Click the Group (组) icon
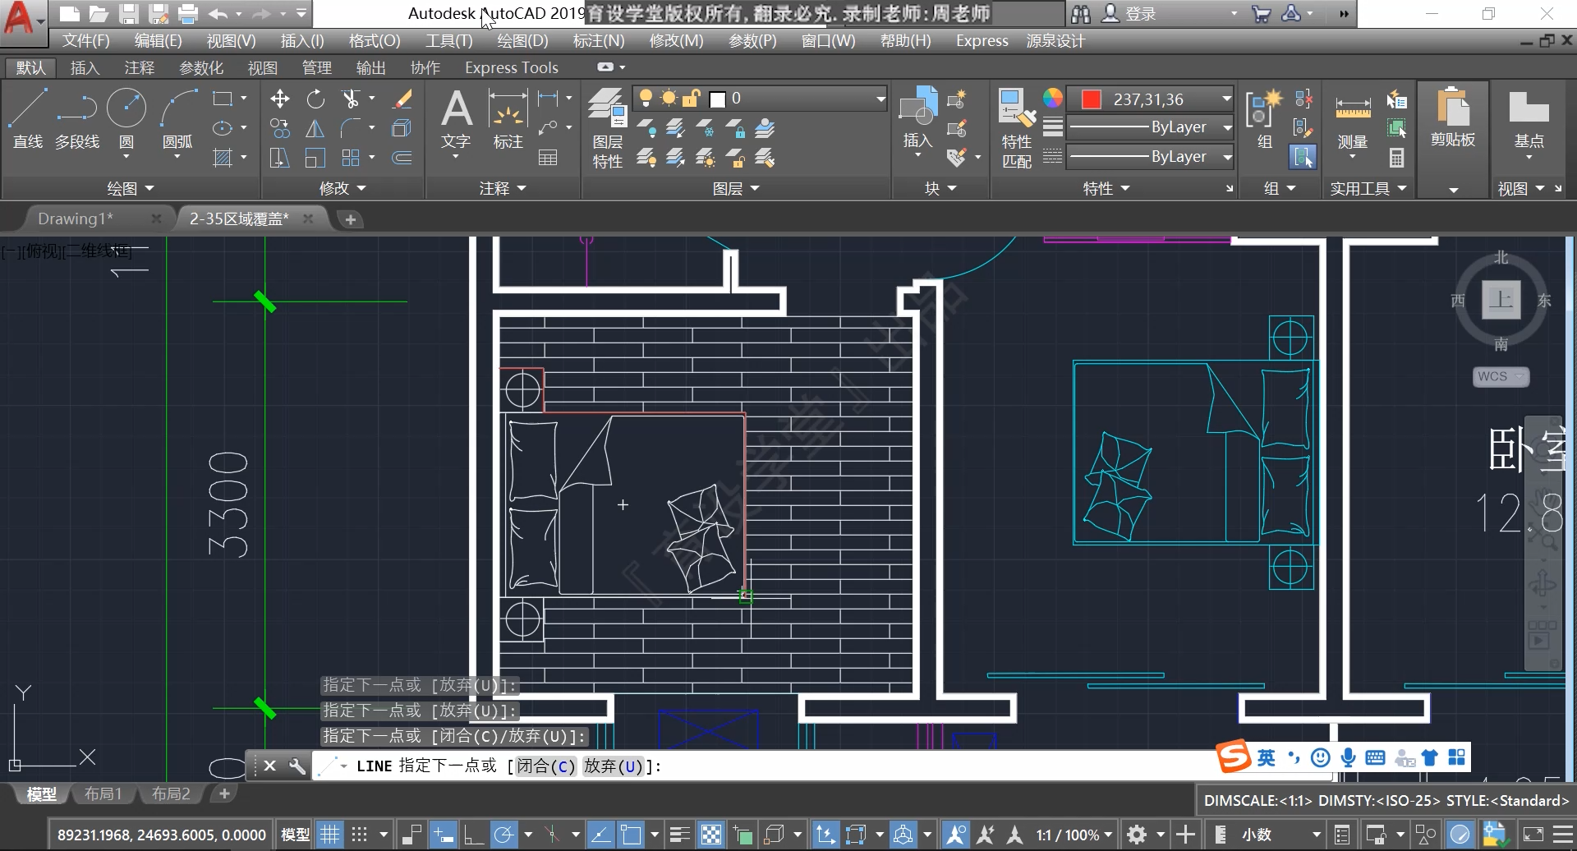1577x851 pixels. tap(1264, 119)
